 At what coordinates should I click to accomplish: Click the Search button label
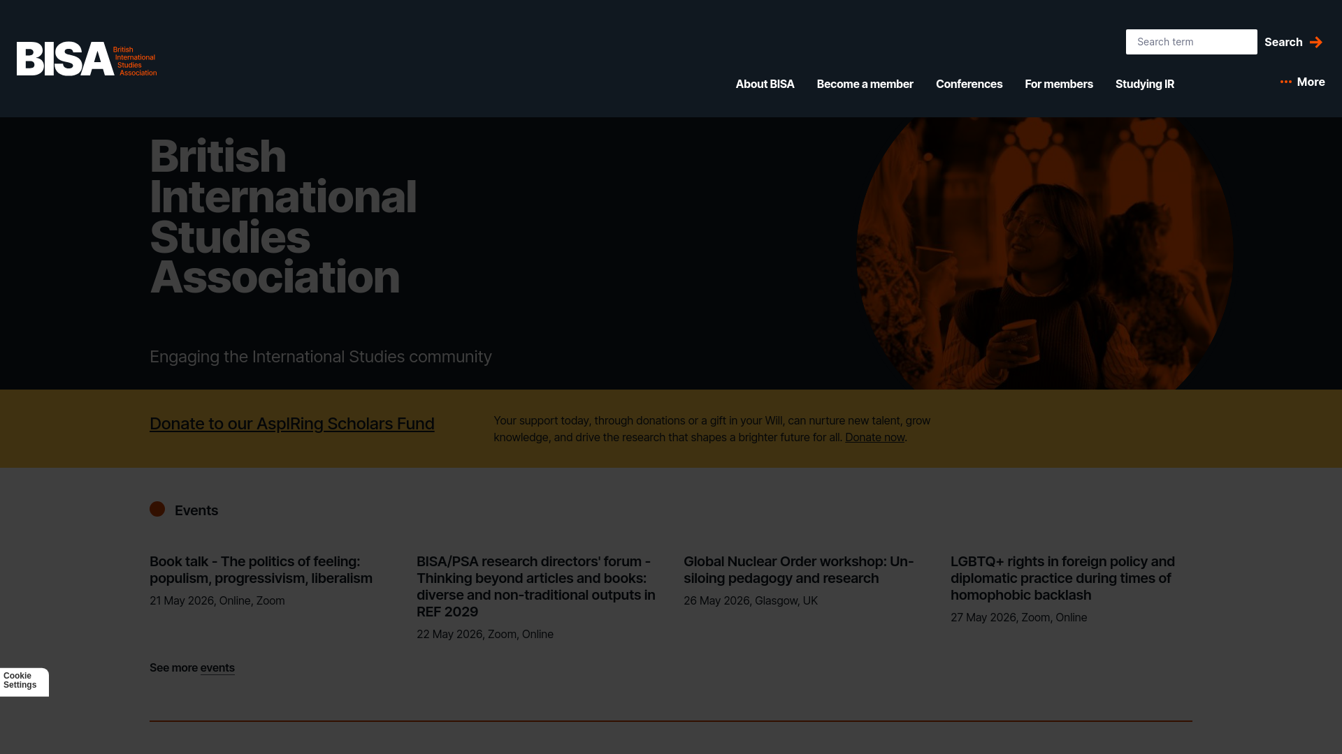tap(1283, 42)
